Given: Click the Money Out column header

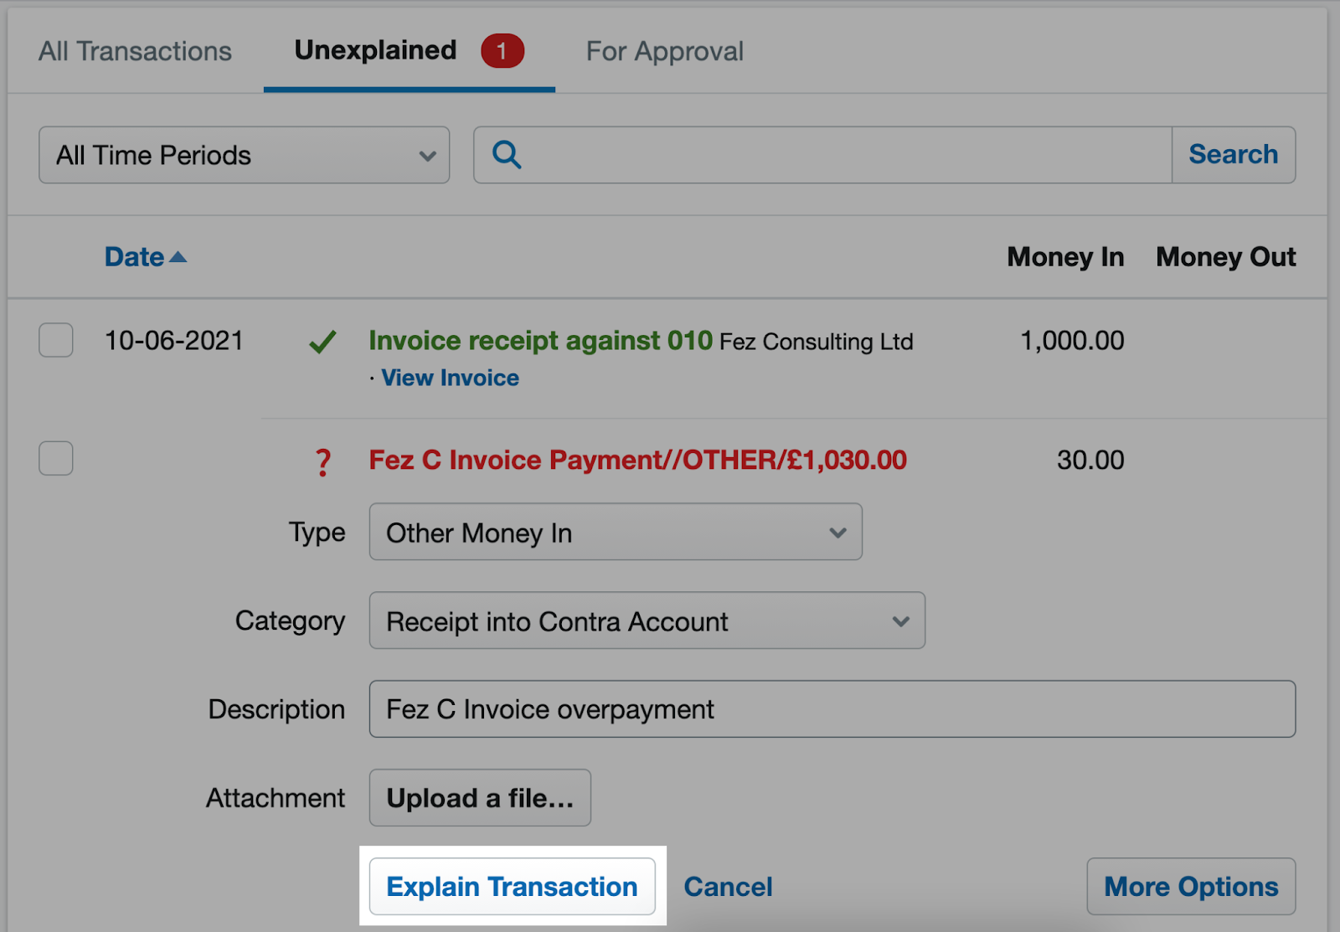Looking at the screenshot, I should [1226, 257].
